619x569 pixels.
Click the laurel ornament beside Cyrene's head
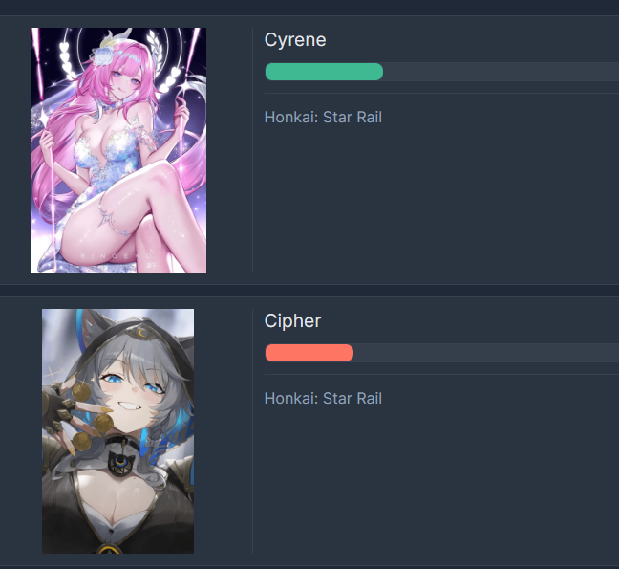[154, 46]
